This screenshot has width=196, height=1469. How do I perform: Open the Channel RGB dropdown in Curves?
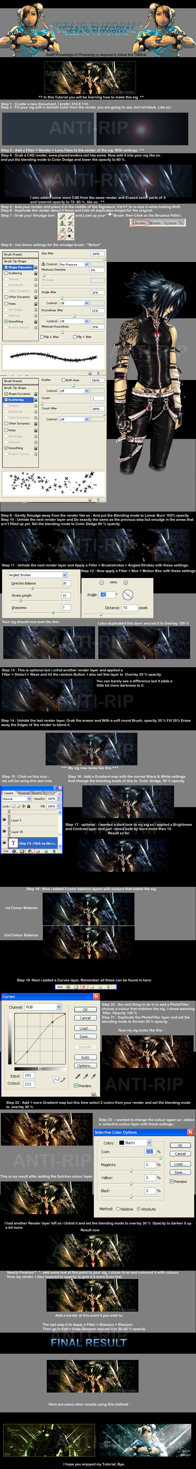coord(43,1007)
